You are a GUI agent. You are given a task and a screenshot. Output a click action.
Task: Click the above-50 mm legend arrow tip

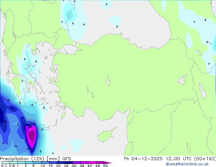click(108, 163)
